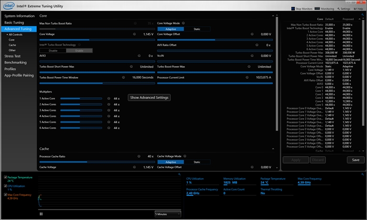This screenshot has height=220, width=367.
Task: Pause the monitoring graph
Action: [x=41, y=214]
